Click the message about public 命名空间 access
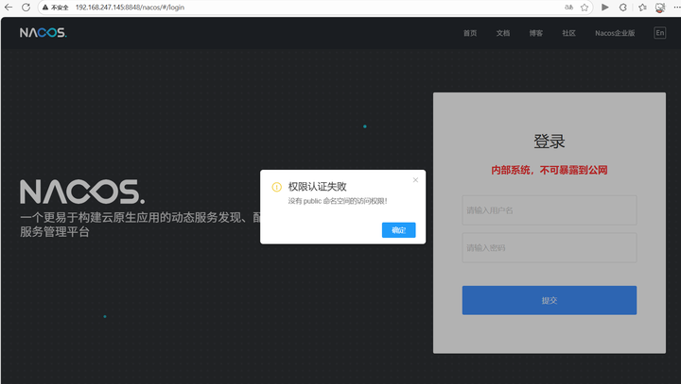681x384 pixels. pyautogui.click(x=338, y=201)
